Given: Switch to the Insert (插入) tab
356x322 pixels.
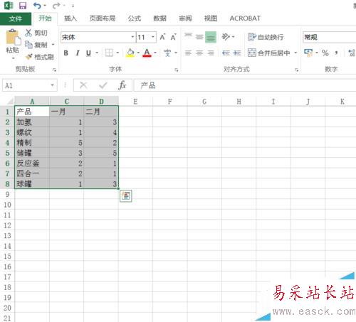Looking at the screenshot, I should click(x=70, y=18).
